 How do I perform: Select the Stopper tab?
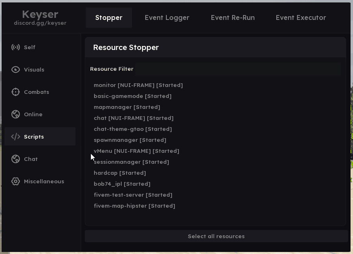pyautogui.click(x=109, y=17)
